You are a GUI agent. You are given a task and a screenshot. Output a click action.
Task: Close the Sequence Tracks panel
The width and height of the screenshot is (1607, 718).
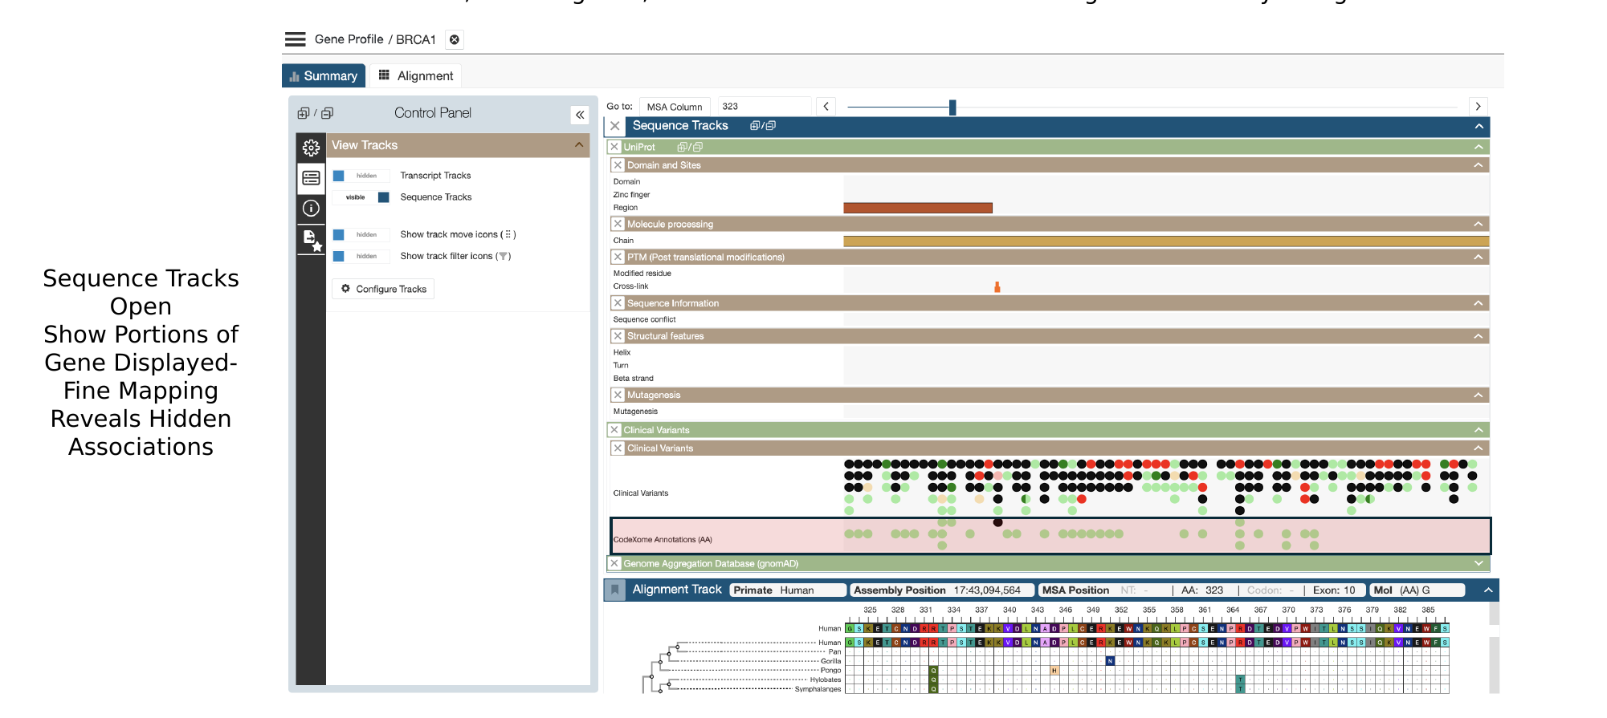coord(614,126)
